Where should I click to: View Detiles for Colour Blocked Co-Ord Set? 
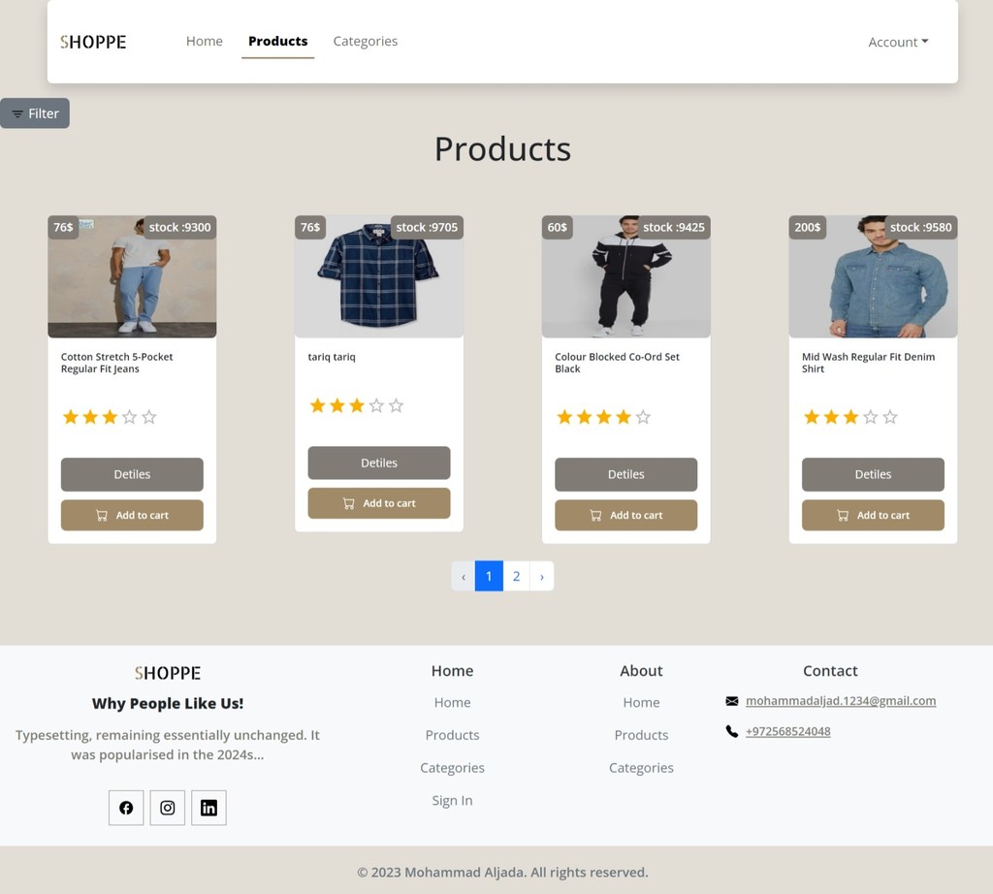[625, 474]
